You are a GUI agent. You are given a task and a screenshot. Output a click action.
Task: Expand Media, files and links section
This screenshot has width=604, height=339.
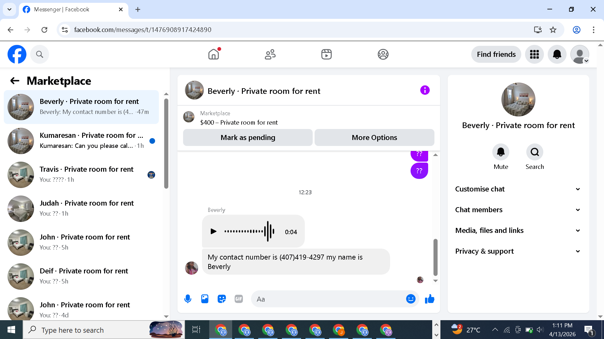point(518,230)
